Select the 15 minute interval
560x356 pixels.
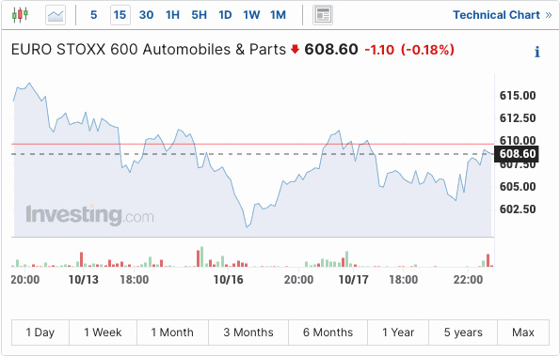click(120, 15)
